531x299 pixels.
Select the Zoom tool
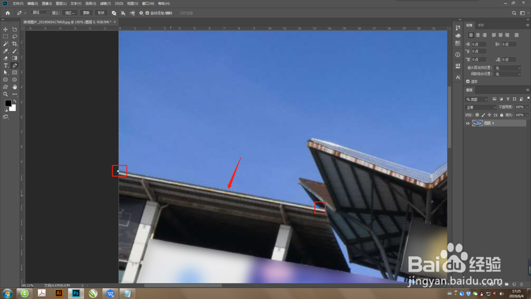pos(5,95)
